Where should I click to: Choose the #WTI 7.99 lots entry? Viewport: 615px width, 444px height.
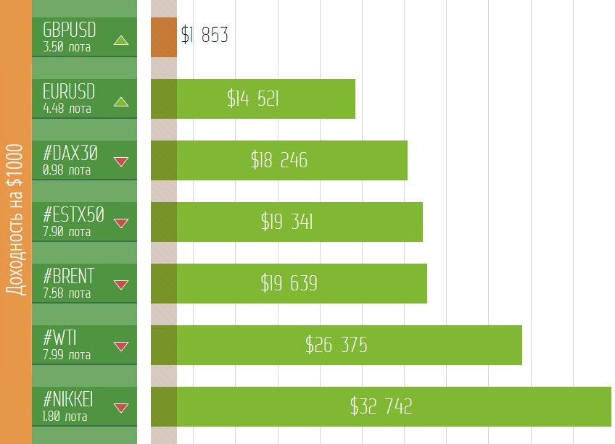pyautogui.click(x=67, y=344)
